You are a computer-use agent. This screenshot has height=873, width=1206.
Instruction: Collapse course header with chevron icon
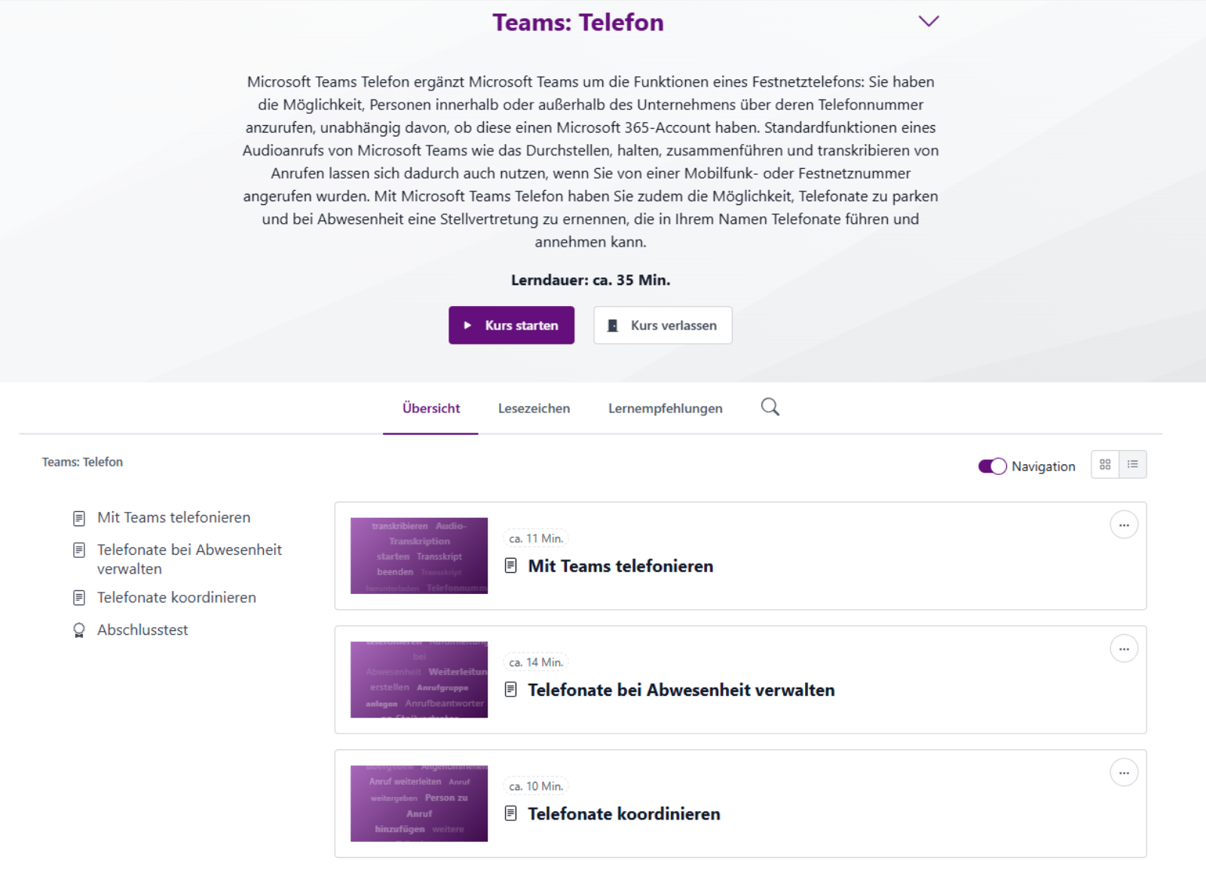929,21
